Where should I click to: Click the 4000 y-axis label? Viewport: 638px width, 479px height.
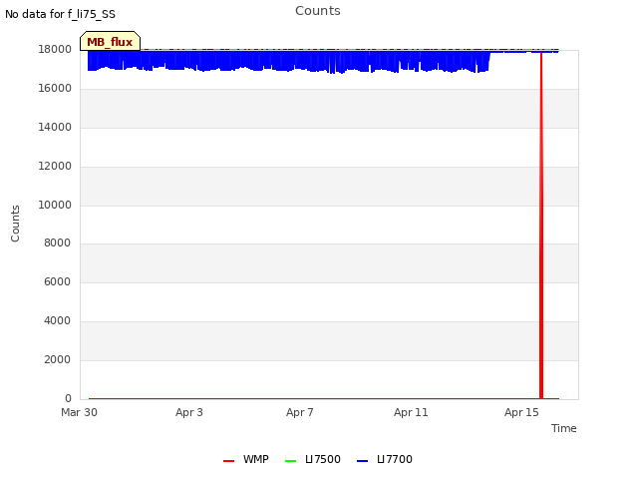(x=58, y=321)
